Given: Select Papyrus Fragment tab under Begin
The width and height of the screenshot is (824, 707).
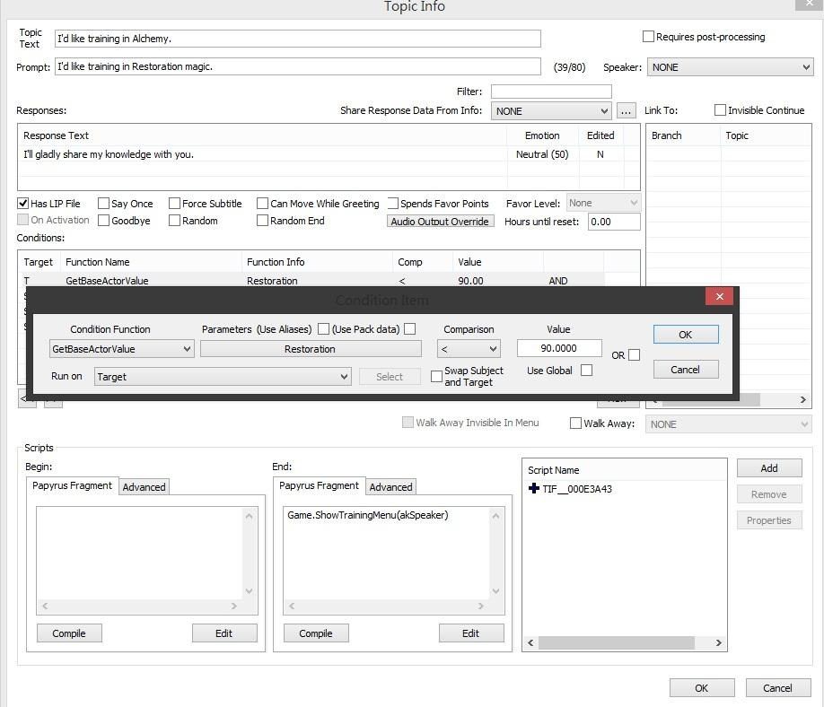Looking at the screenshot, I should tap(72, 485).
